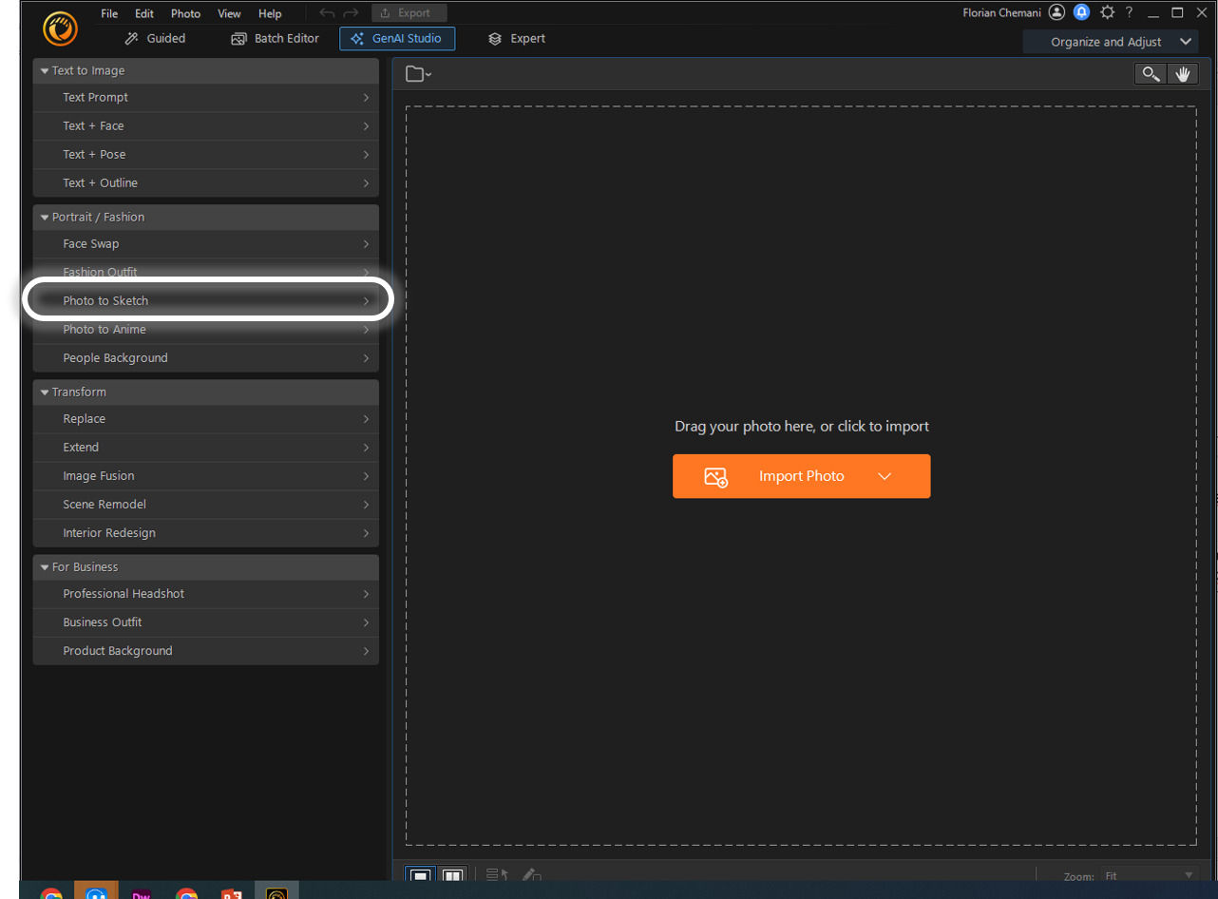
Task: Switch to single-view display mode at bottom left
Action: 421,875
